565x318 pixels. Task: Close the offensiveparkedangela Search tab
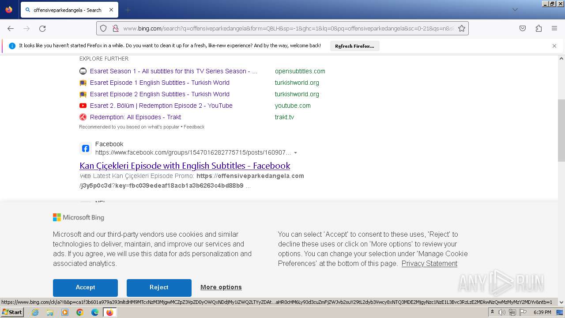click(x=111, y=10)
